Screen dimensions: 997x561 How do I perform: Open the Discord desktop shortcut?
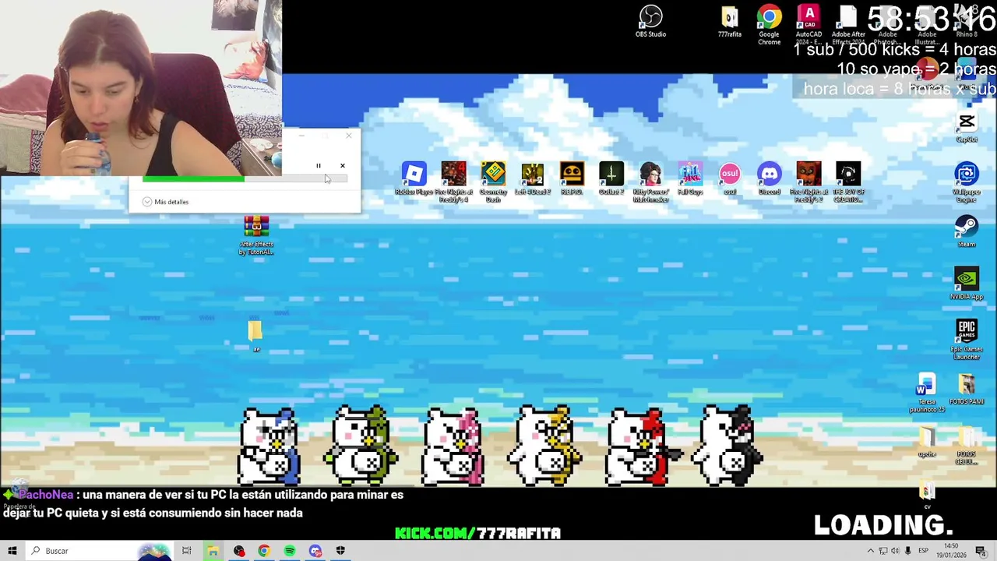(770, 178)
